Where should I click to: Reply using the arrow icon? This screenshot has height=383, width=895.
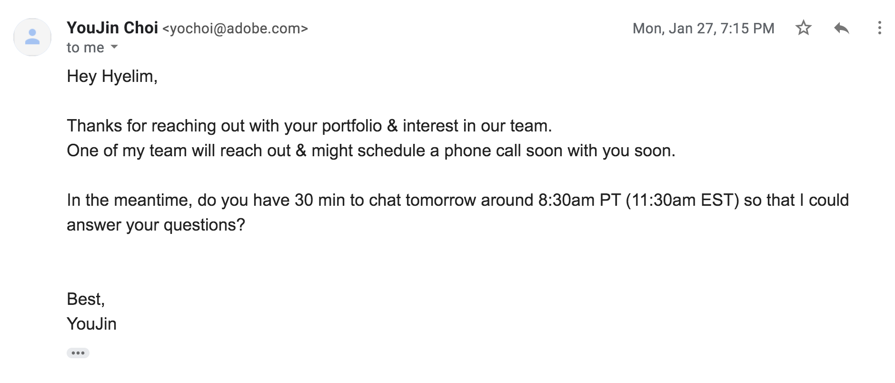(x=842, y=28)
